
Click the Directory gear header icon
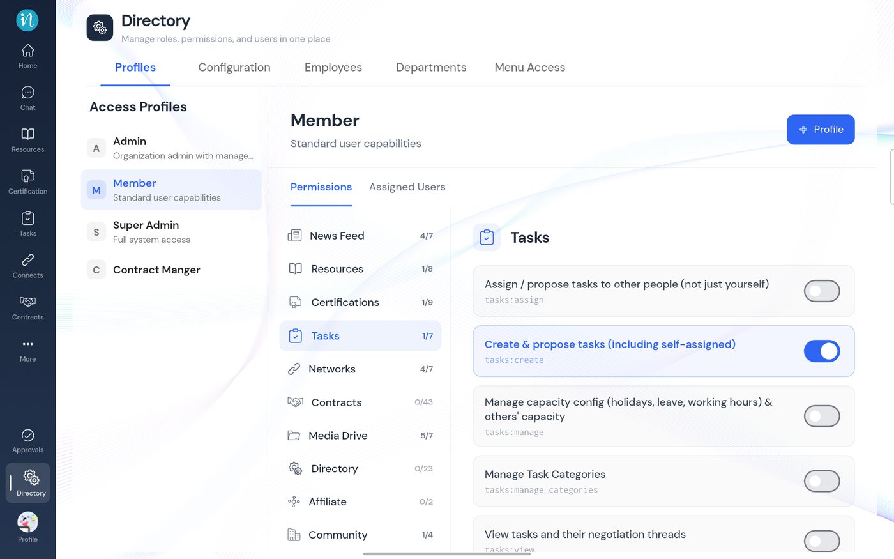point(100,27)
